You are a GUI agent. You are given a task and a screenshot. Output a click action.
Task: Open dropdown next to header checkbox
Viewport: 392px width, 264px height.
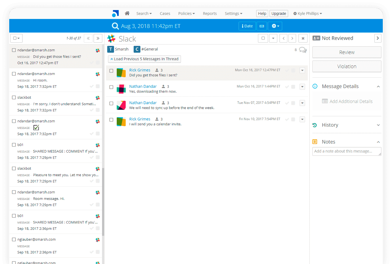point(273,38)
